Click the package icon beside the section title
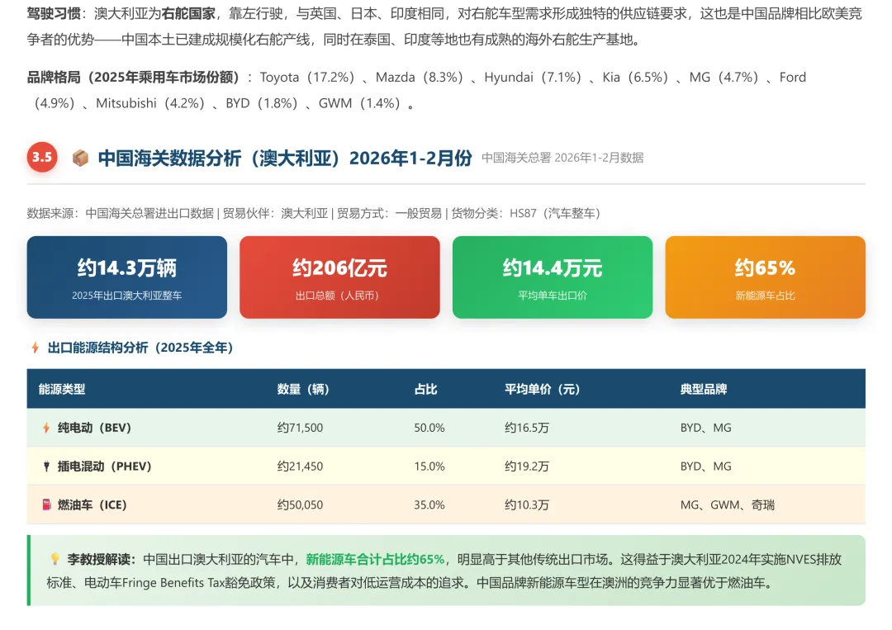 80,157
